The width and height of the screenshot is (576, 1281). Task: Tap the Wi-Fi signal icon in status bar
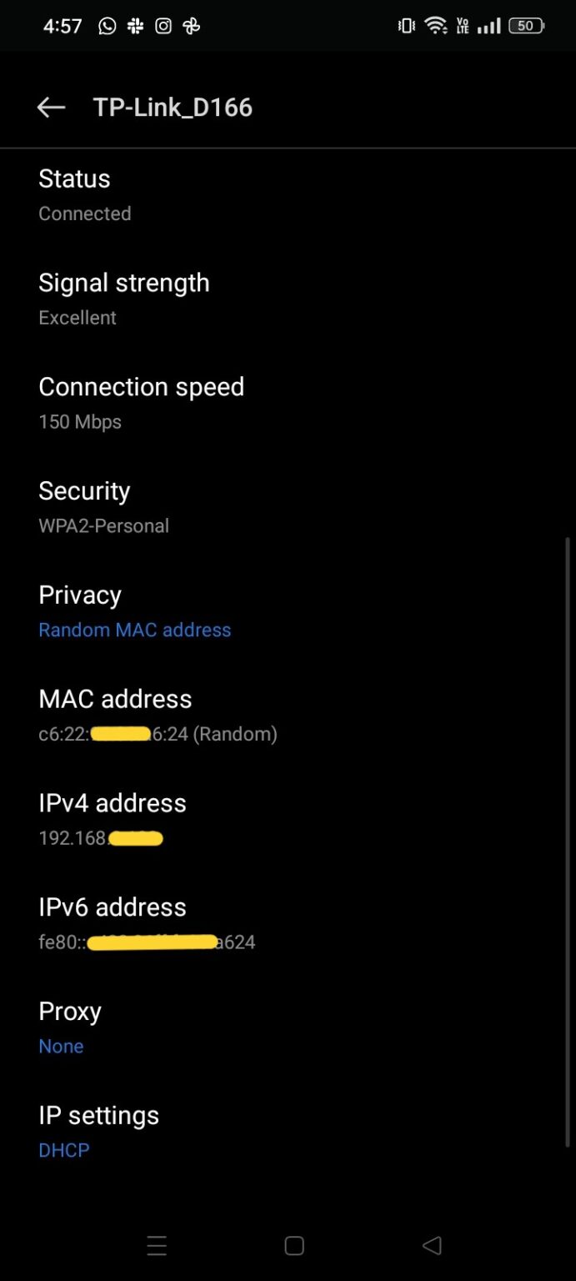[437, 25]
